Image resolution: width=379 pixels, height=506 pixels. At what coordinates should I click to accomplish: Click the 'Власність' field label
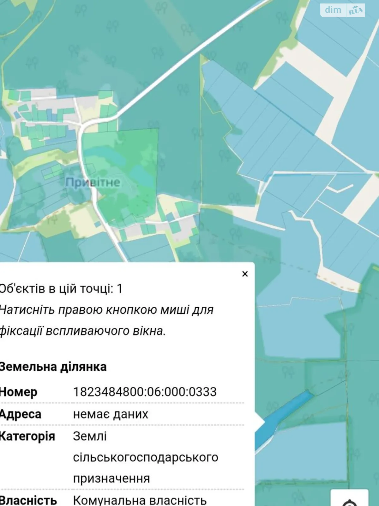(x=28, y=500)
